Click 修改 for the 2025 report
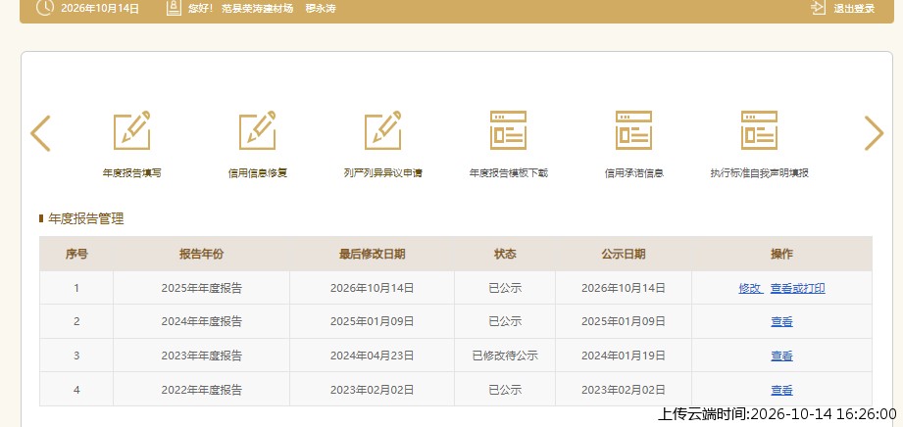 tap(750, 288)
